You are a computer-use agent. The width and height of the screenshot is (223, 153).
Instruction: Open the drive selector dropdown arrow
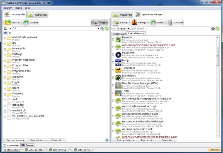pyautogui.click(x=10, y=29)
